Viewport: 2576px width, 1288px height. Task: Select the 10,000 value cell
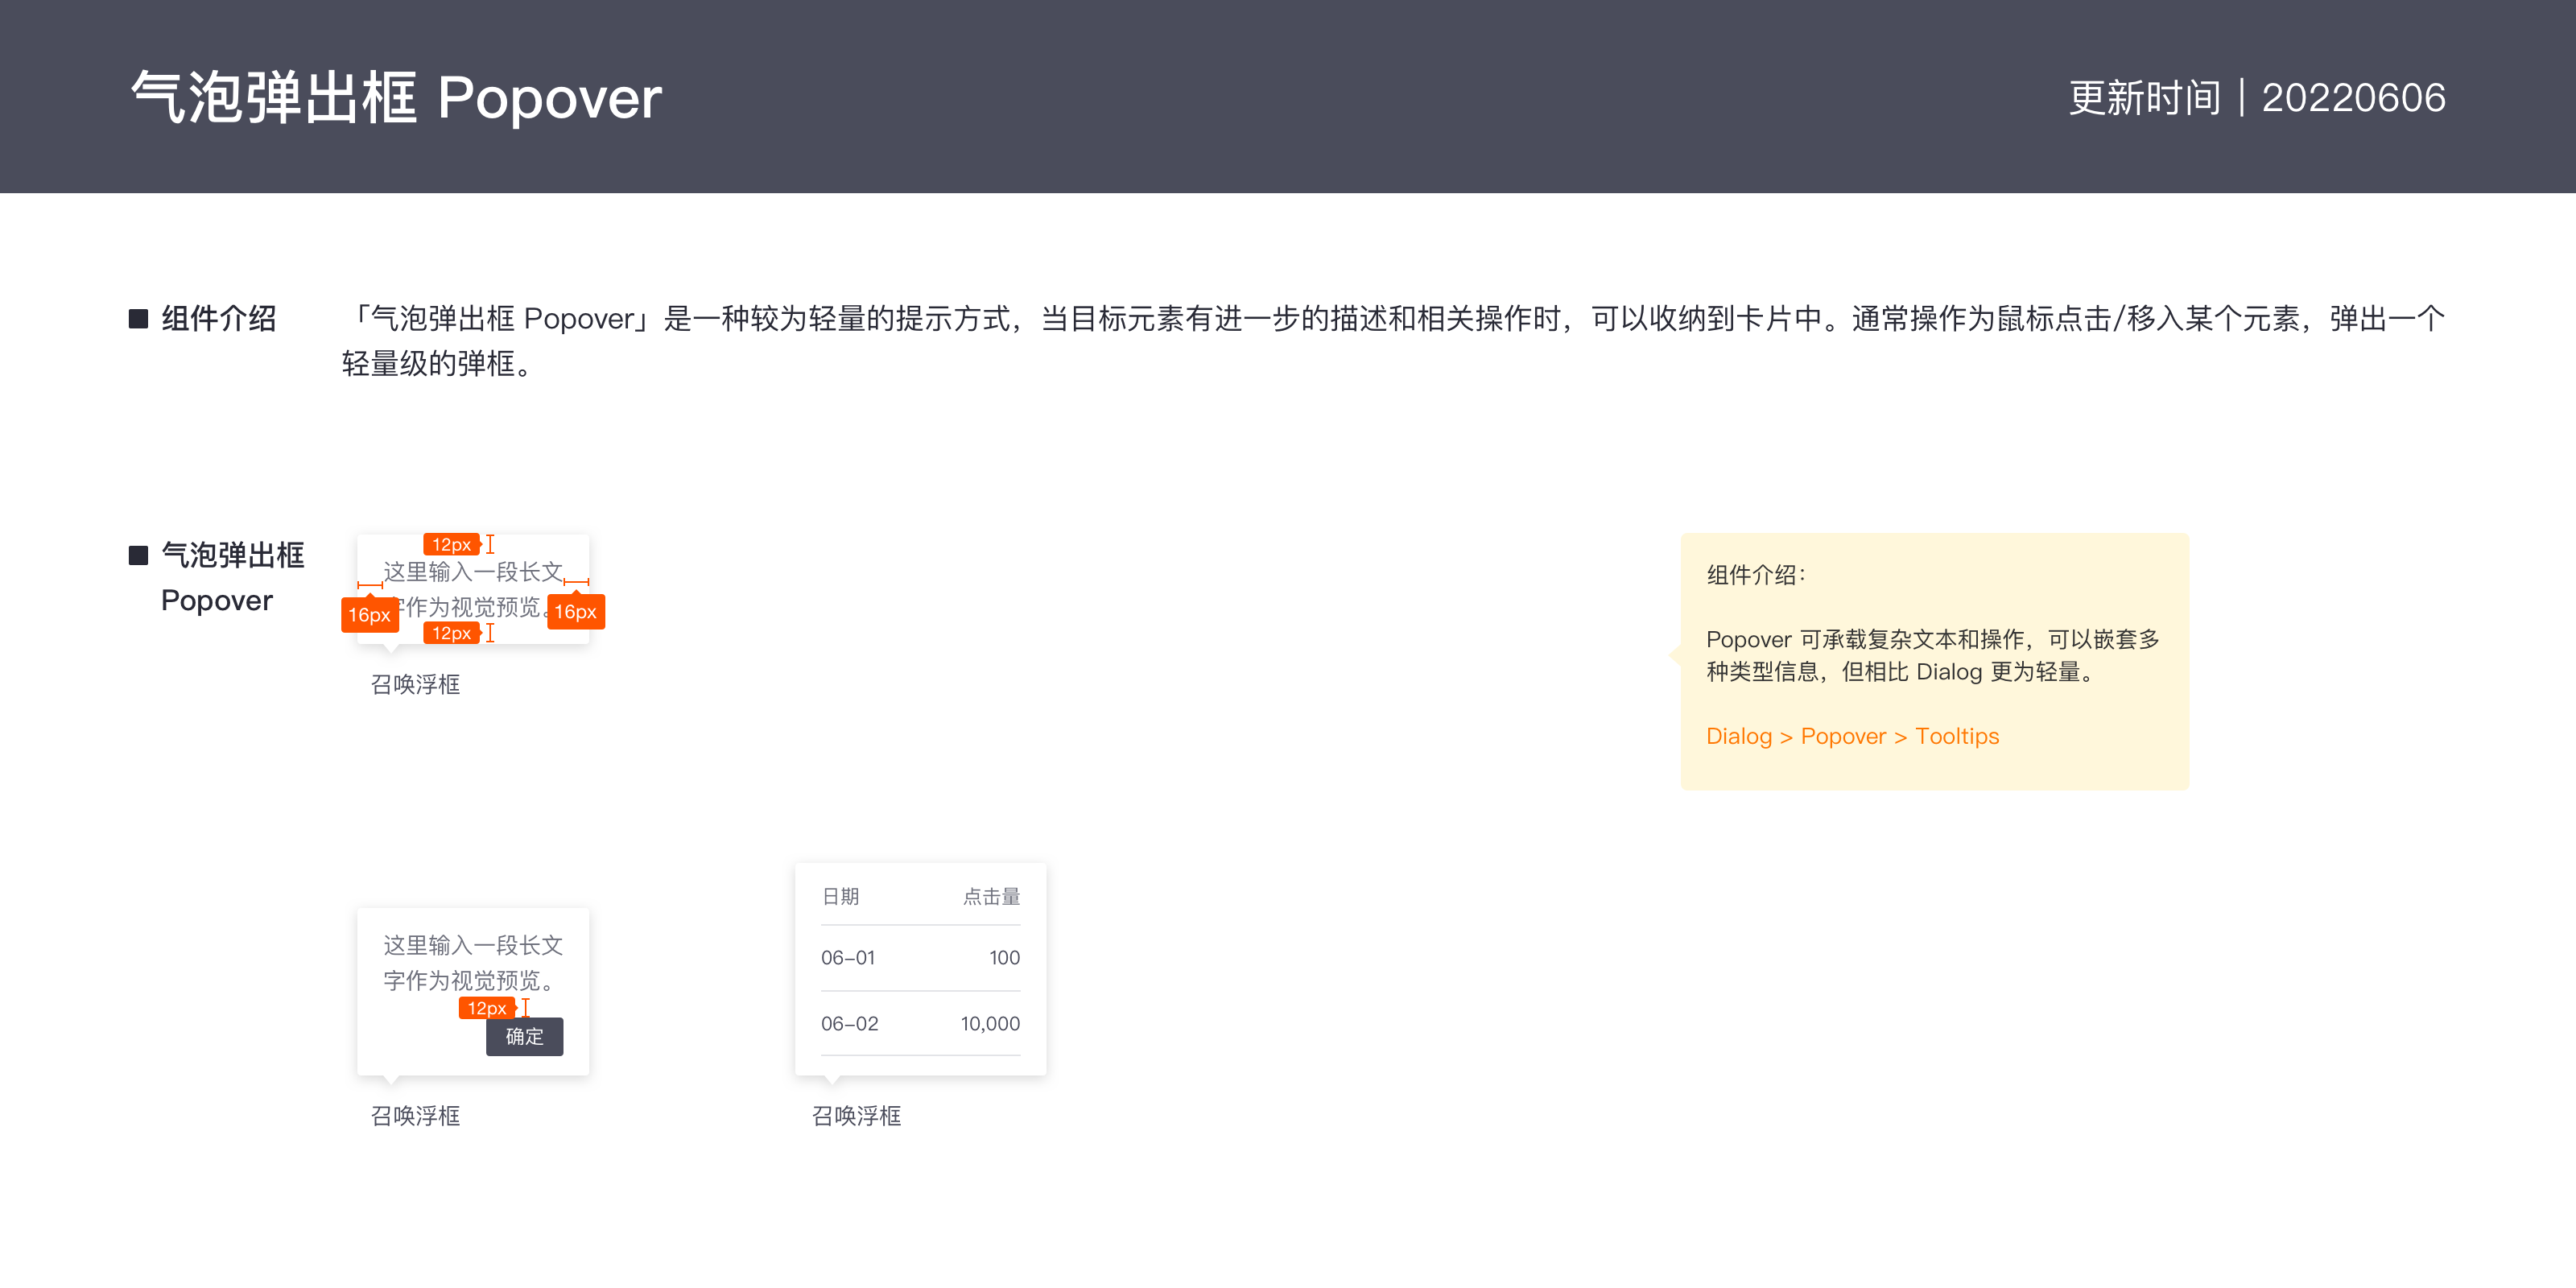[x=990, y=1023]
